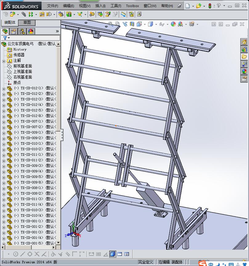Open the 视图(V) menu
Screen dimensions: 249x266
[85, 6]
